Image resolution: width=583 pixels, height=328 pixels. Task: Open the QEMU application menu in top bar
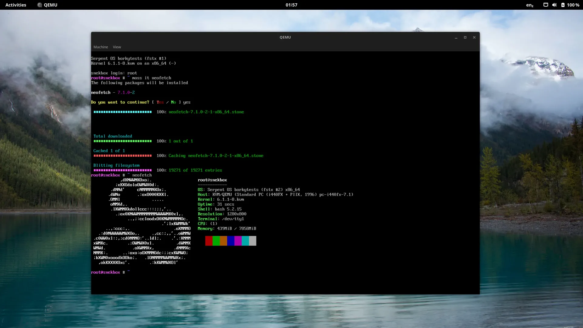50,5
